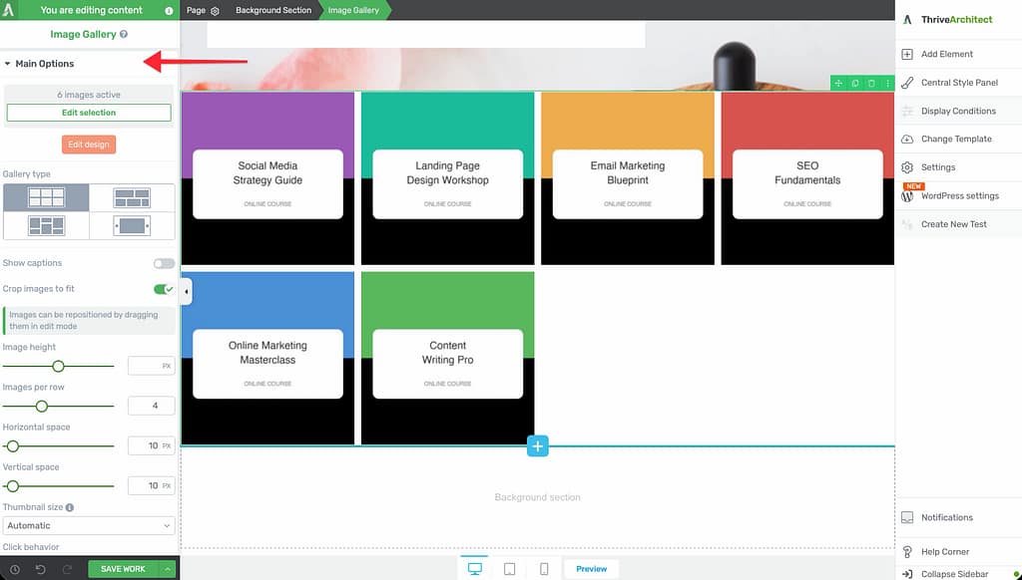The image size is (1022, 580).
Task: Switch to mobile phone preview icon
Action: 544,569
